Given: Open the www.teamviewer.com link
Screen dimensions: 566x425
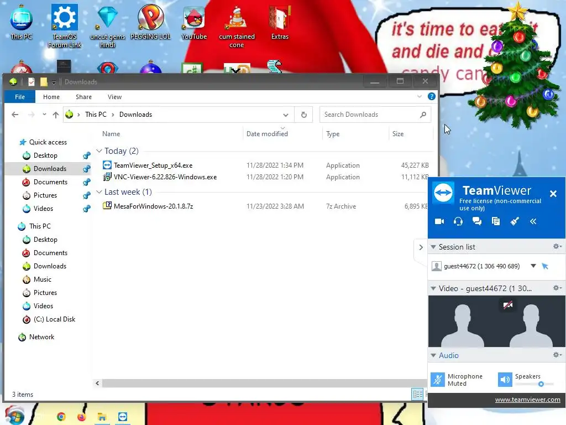Looking at the screenshot, I should 527,400.
